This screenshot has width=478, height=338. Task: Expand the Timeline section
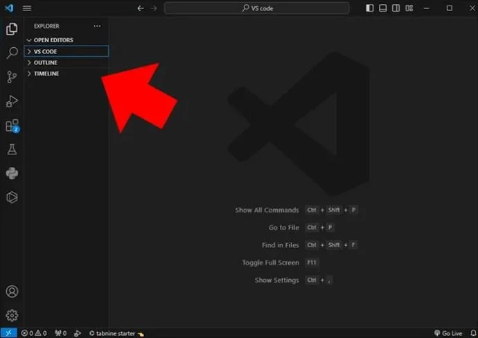click(67, 73)
